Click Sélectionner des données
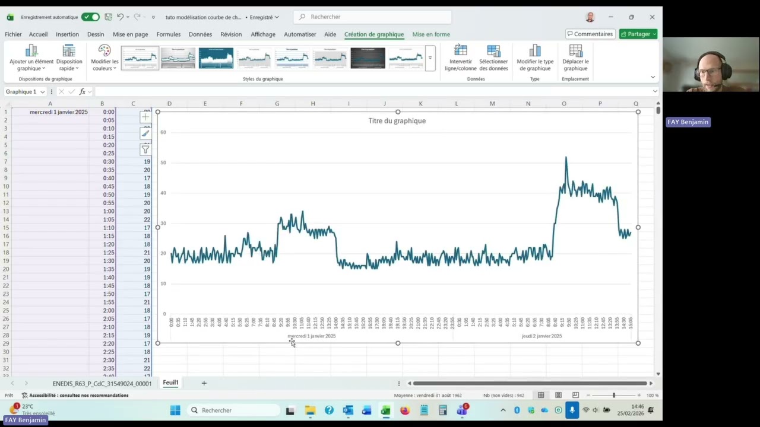This screenshot has width=760, height=427. point(493,58)
